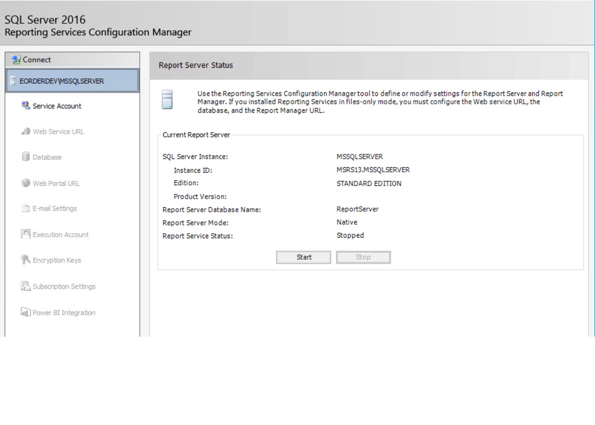Click the disabled Stop button
595x425 pixels.
[363, 257]
